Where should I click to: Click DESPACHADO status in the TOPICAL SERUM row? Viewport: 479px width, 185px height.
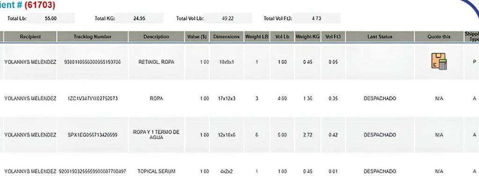coord(380,171)
